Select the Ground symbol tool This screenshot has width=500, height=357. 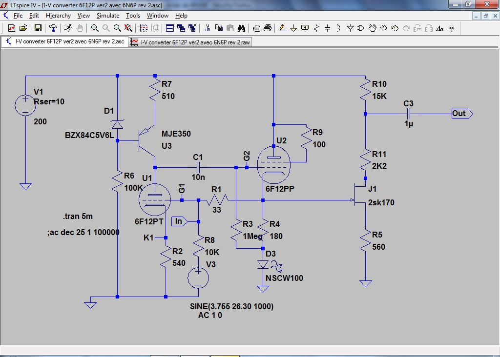point(293,28)
